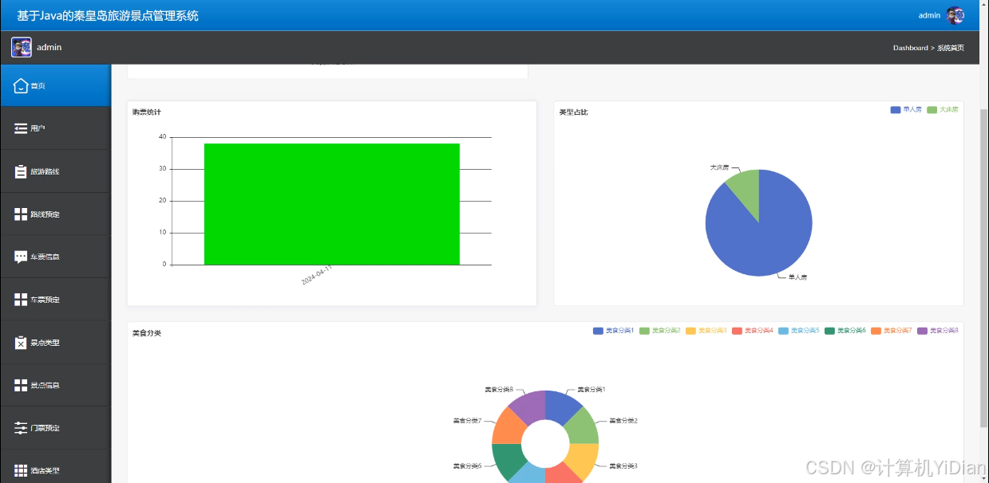Click the 首页 home icon in sidebar
Screen dimensions: 989x483
[21, 85]
